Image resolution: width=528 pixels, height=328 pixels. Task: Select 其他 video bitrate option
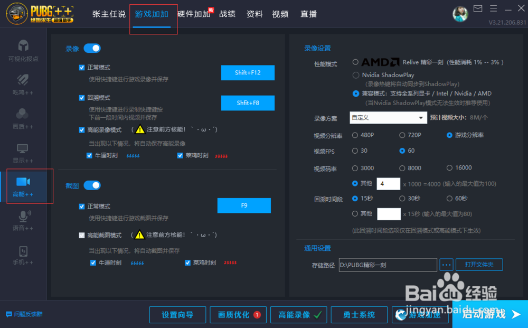[x=355, y=183]
